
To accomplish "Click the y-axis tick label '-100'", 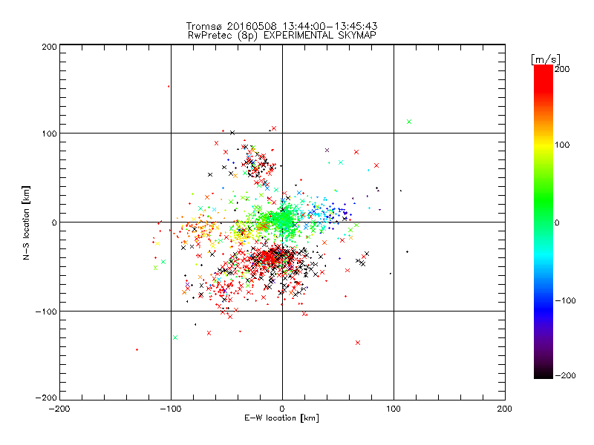I will coord(46,311).
